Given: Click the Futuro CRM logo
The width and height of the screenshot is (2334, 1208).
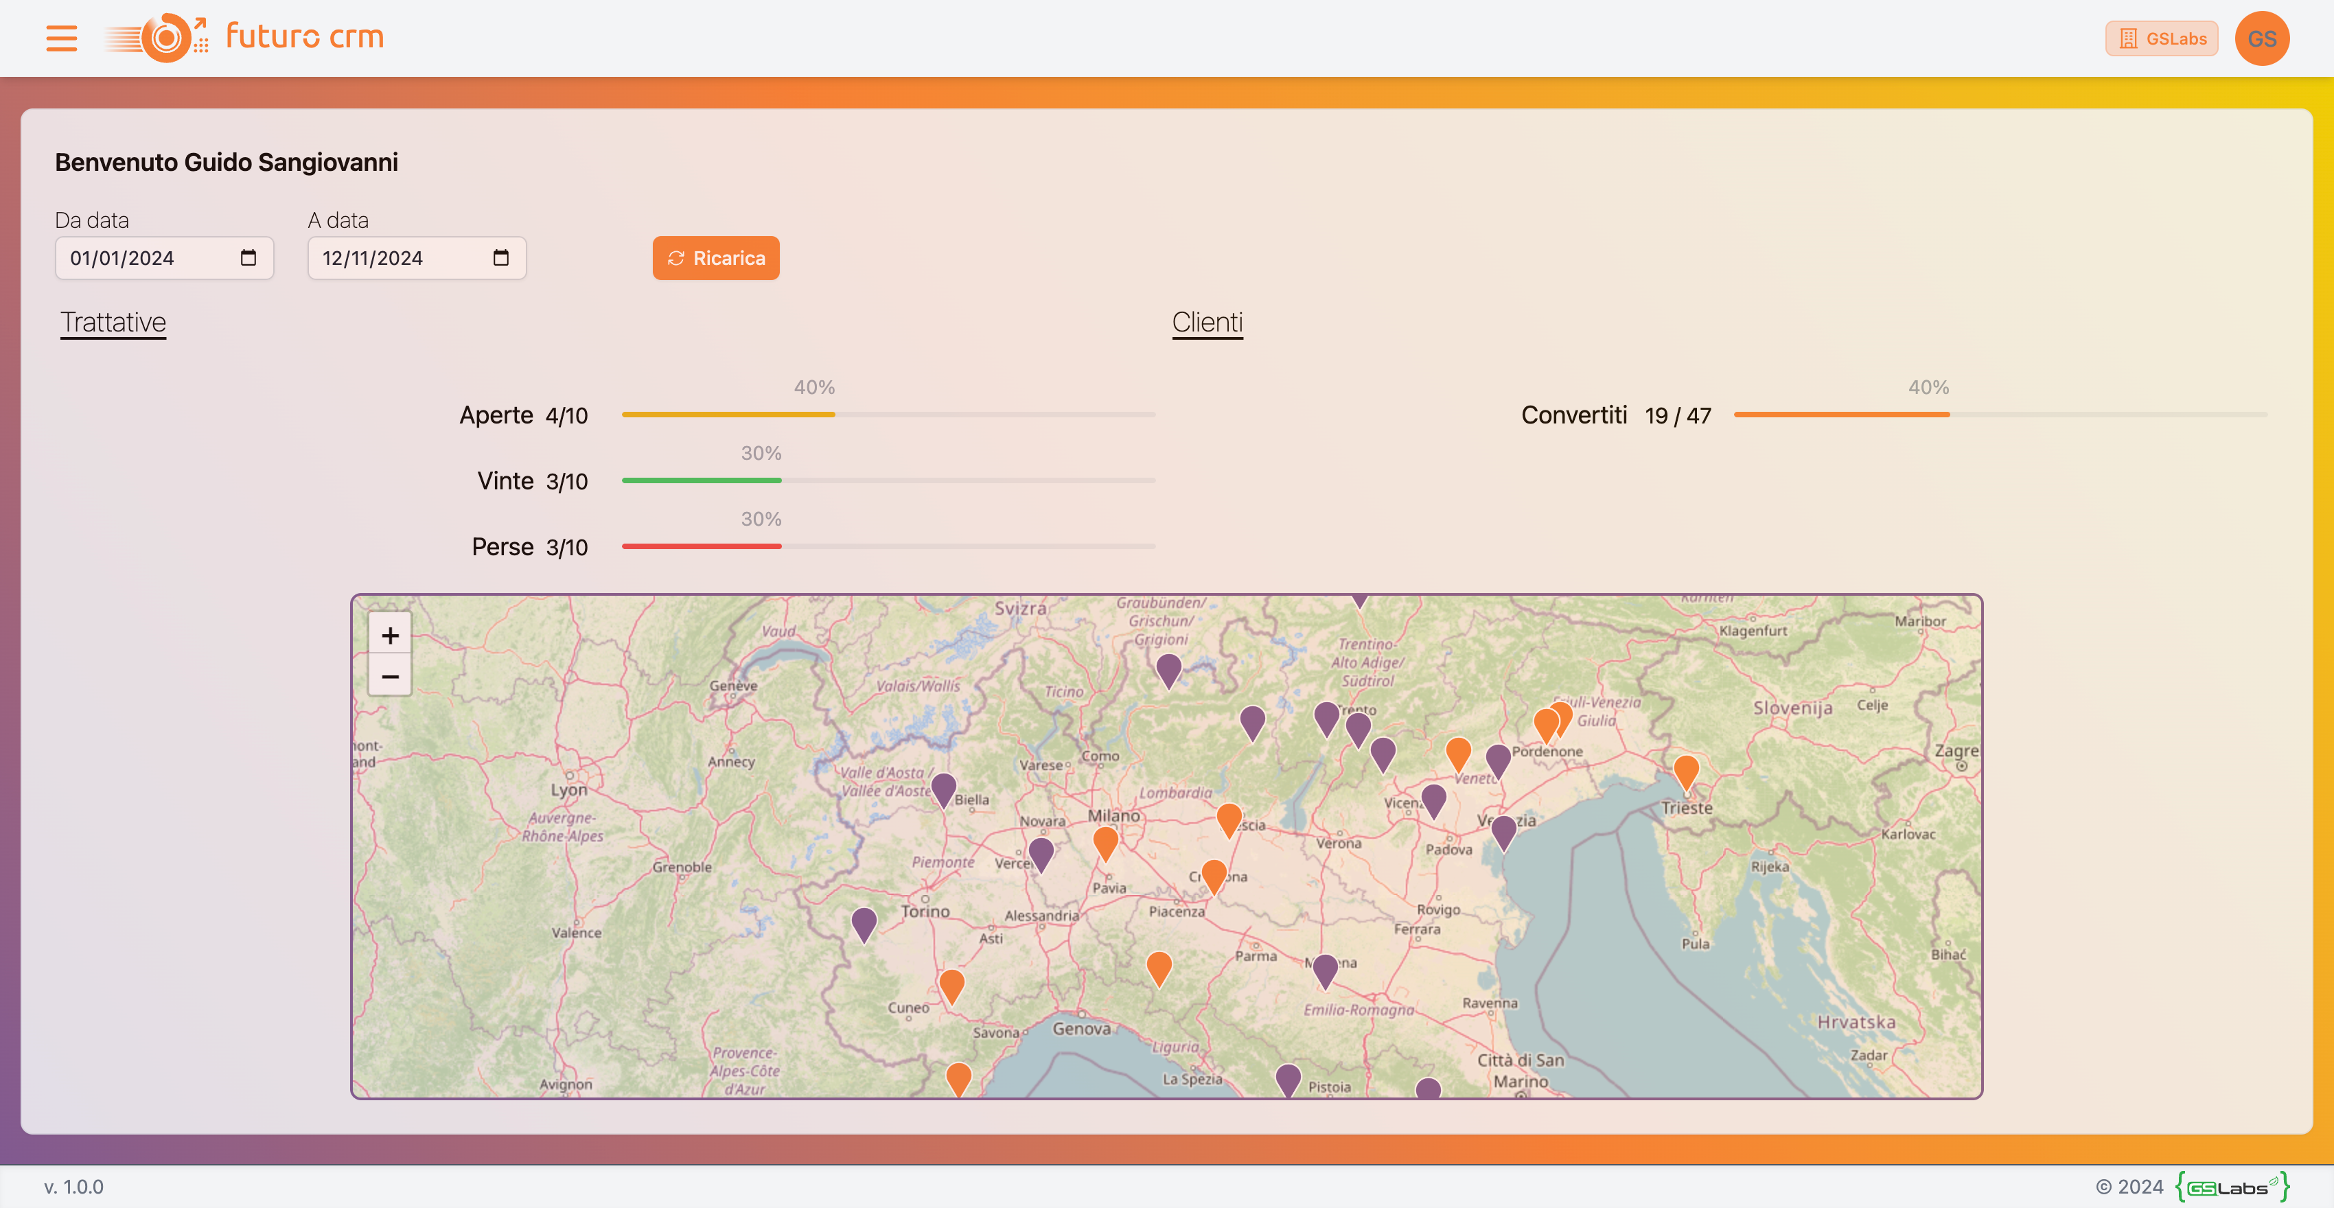Looking at the screenshot, I should [244, 37].
